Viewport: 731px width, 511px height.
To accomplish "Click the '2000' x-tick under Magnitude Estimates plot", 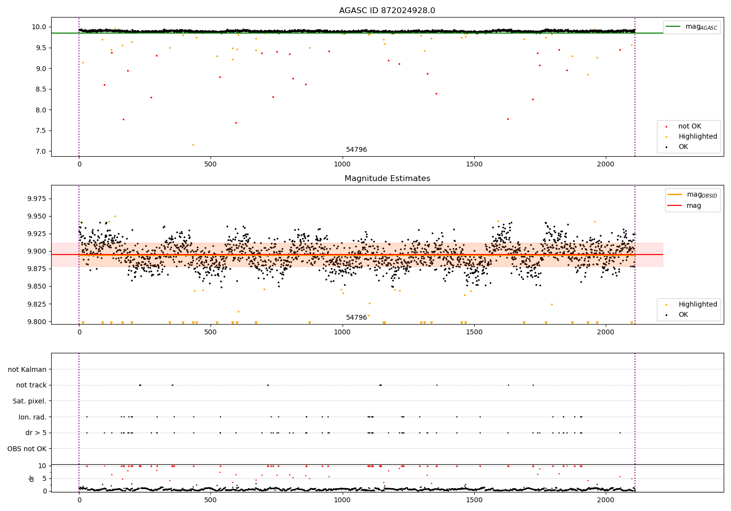I will (x=606, y=332).
